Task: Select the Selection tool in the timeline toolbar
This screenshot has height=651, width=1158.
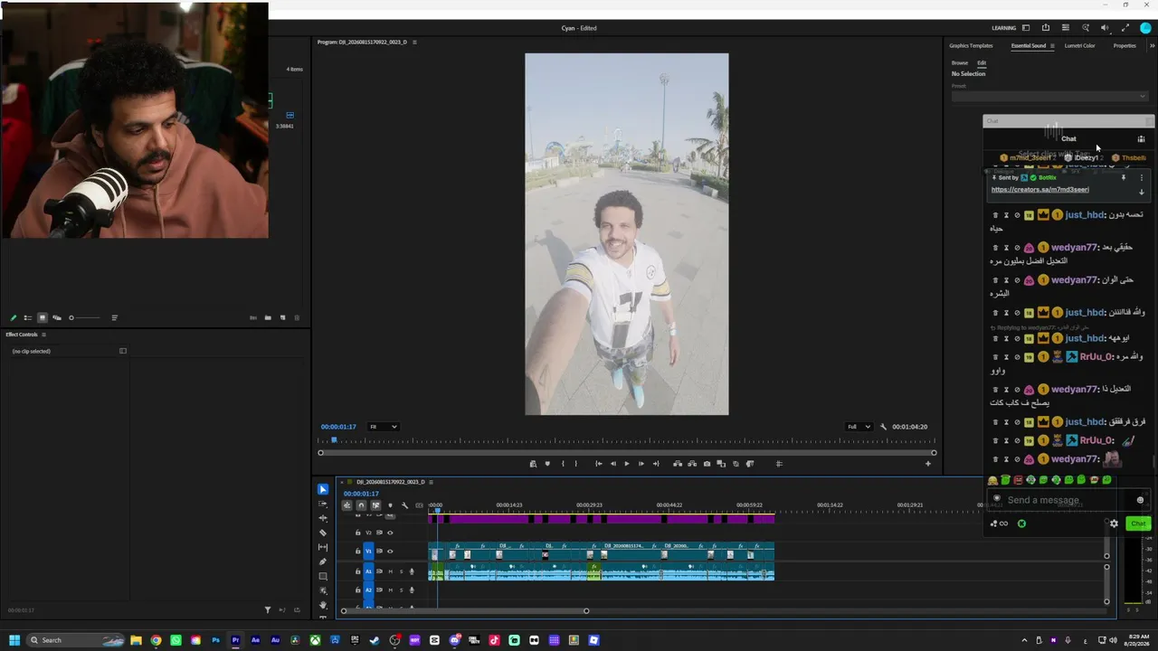Action: click(323, 489)
